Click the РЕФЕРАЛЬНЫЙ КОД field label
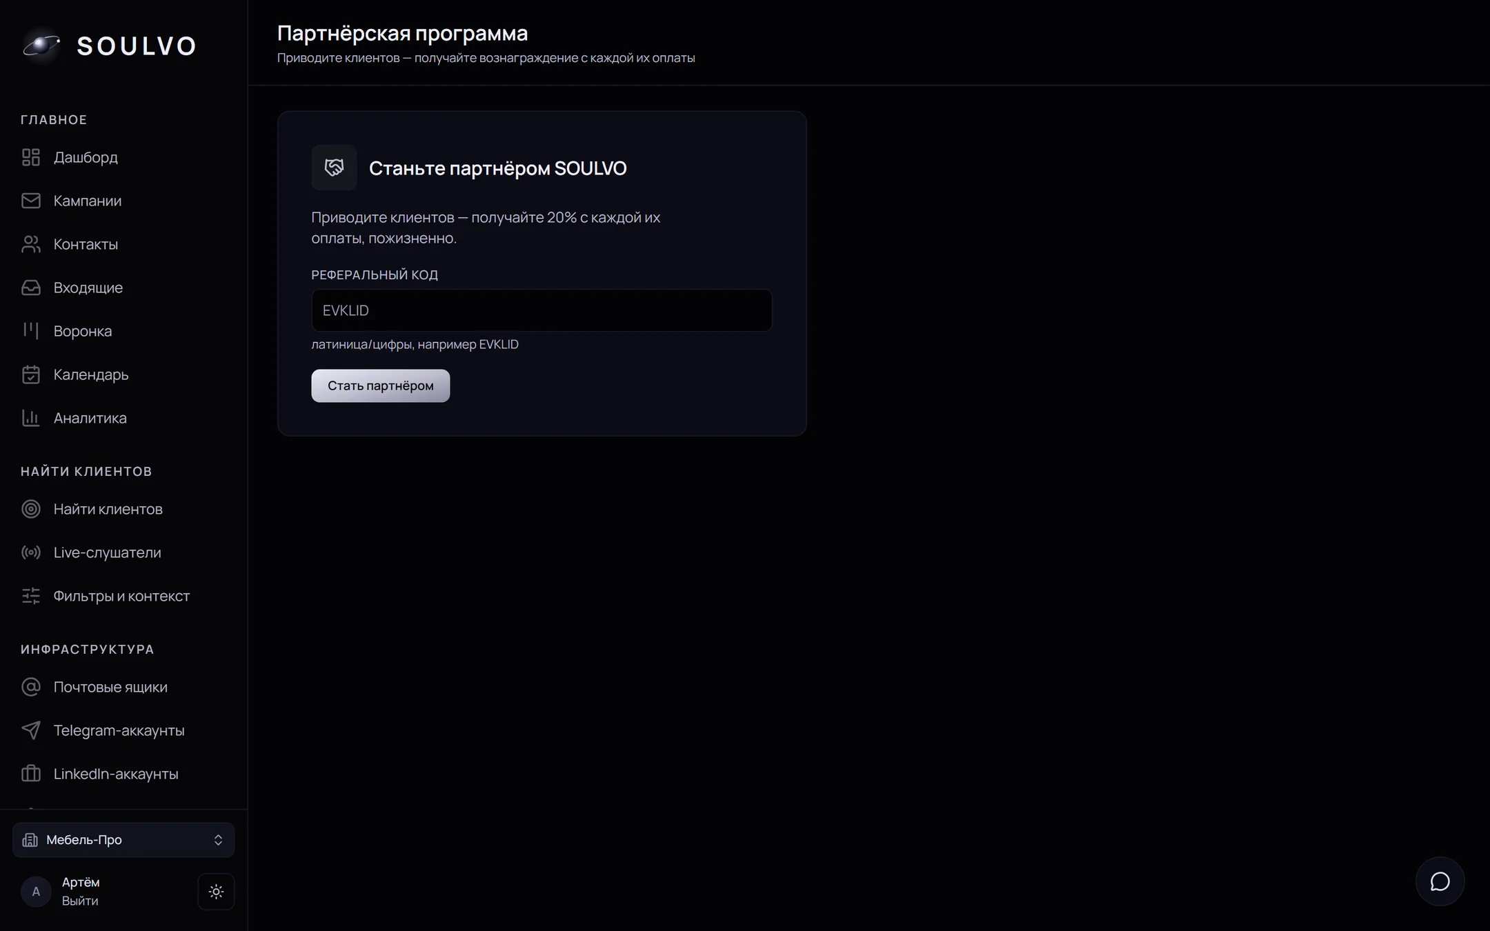The width and height of the screenshot is (1490, 931). (x=375, y=274)
